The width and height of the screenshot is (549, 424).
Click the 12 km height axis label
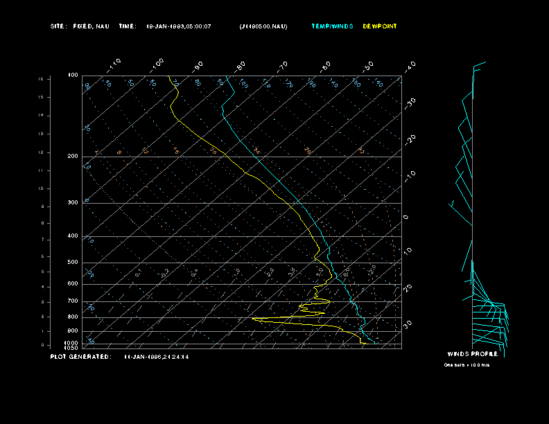(41, 152)
